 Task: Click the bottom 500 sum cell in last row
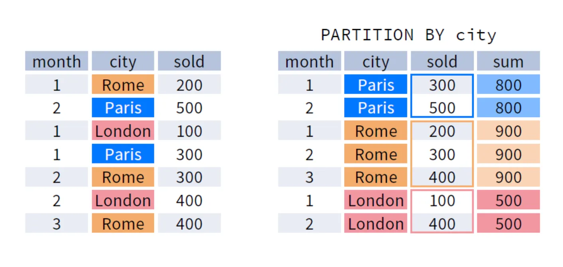pos(508,224)
